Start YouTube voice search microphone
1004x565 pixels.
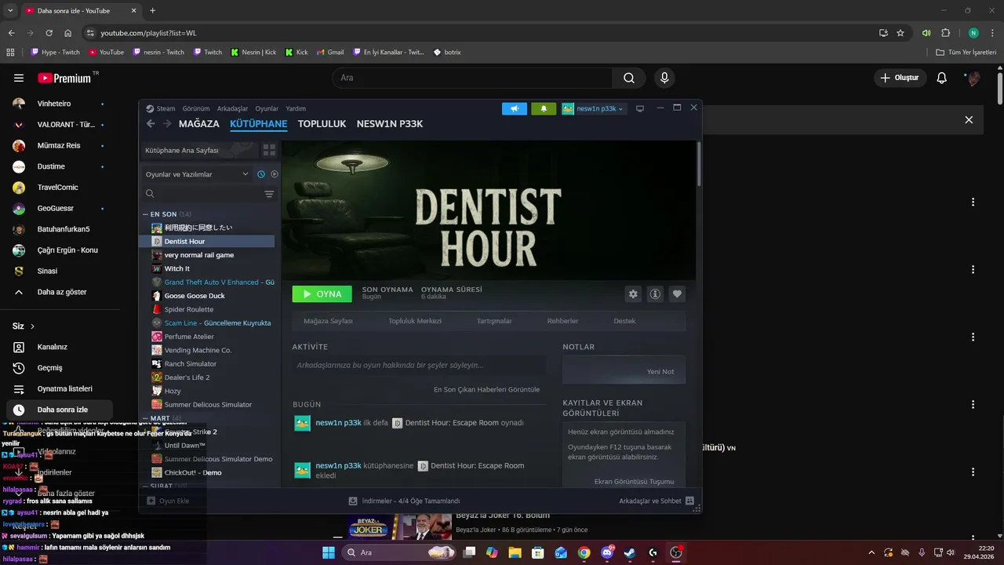pyautogui.click(x=664, y=78)
